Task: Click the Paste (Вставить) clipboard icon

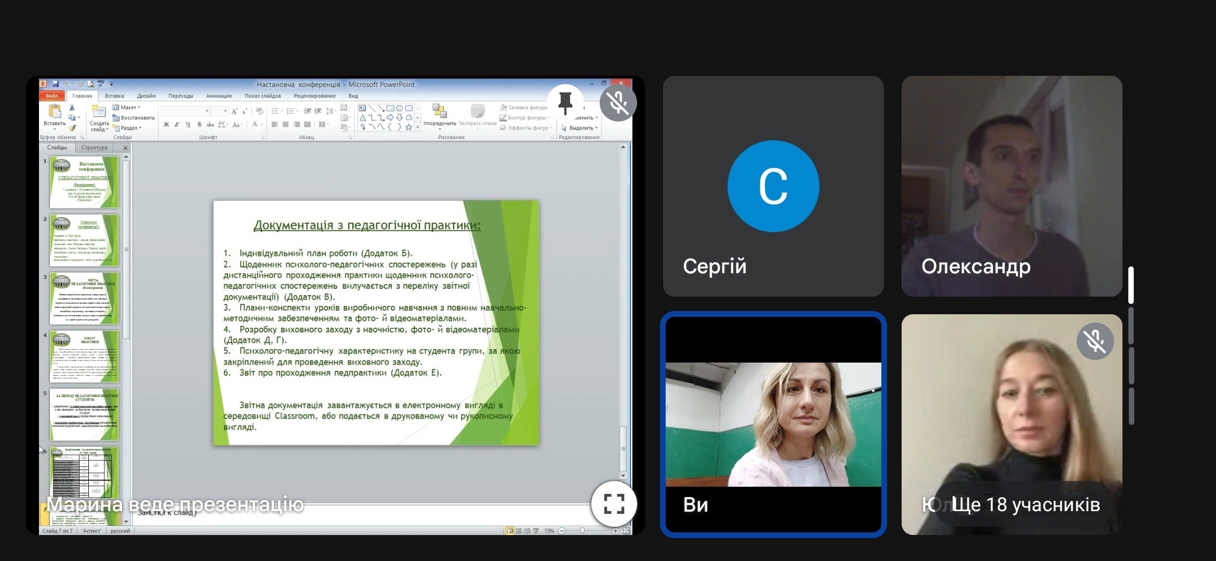Action: (x=55, y=112)
